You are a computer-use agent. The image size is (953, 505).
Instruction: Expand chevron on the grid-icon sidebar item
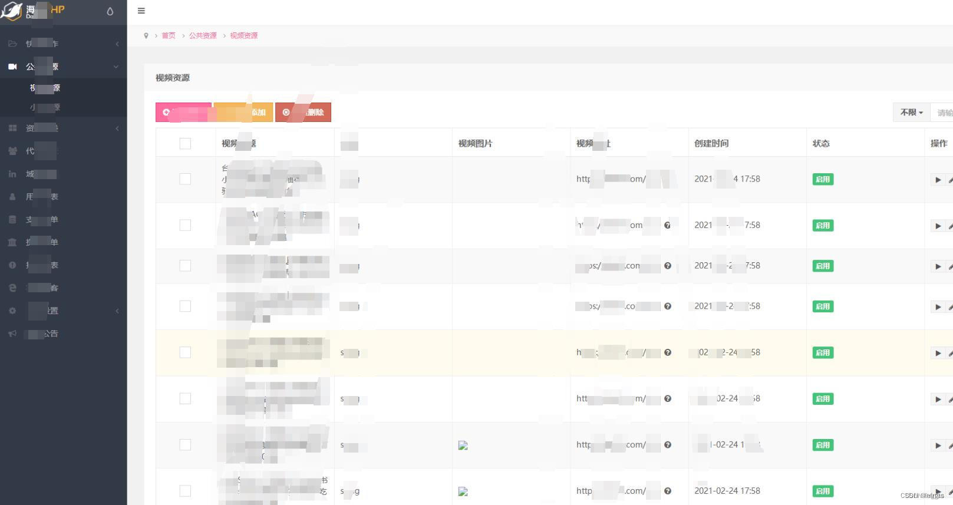tap(117, 128)
